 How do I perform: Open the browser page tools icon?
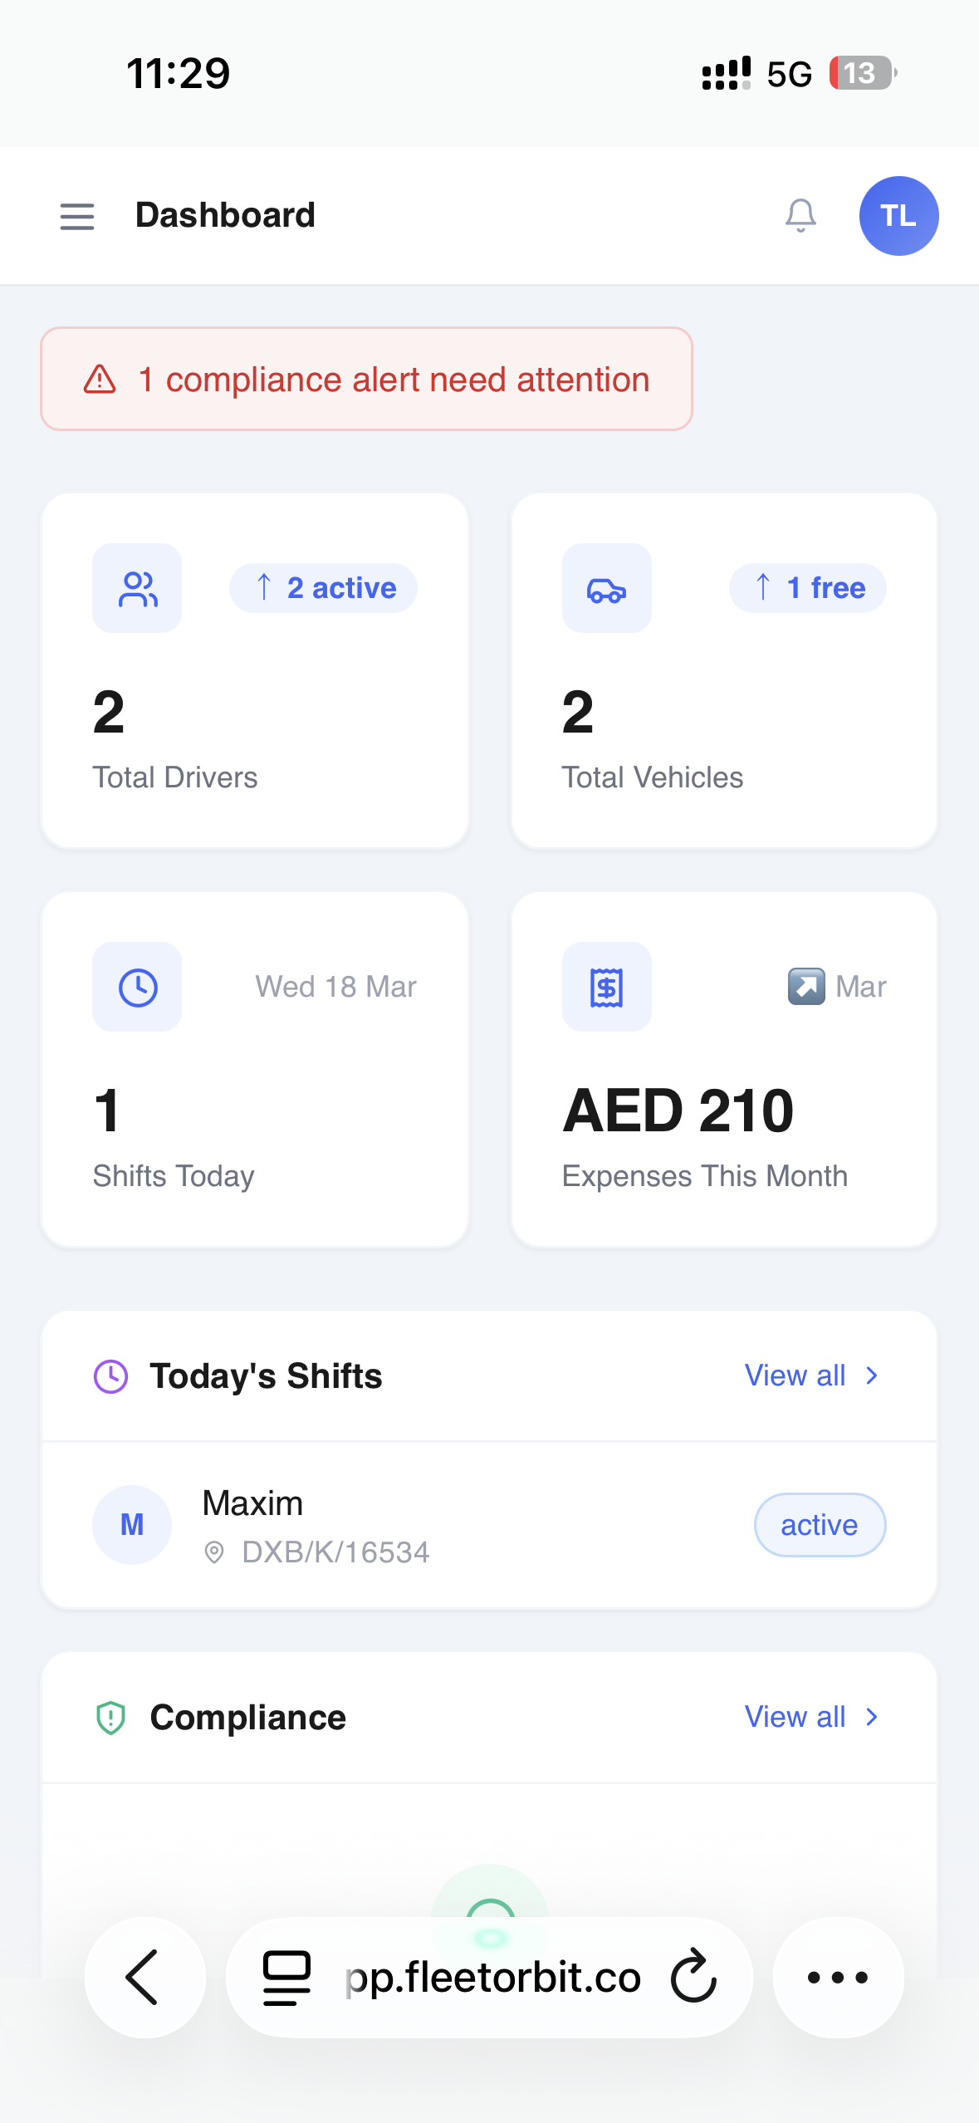click(286, 1978)
